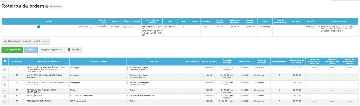This screenshot has height=106, width=360.
Task: Click the Operação column header
Action: 17,61
